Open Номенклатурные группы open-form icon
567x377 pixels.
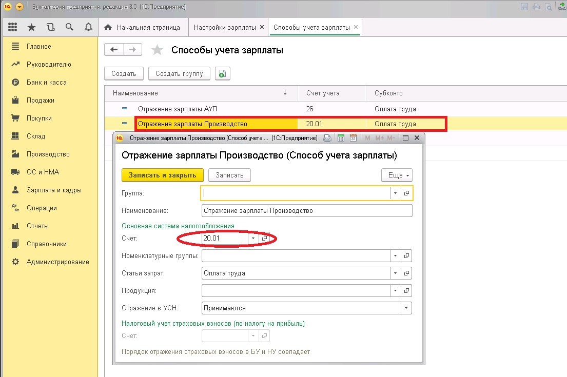[x=406, y=255]
